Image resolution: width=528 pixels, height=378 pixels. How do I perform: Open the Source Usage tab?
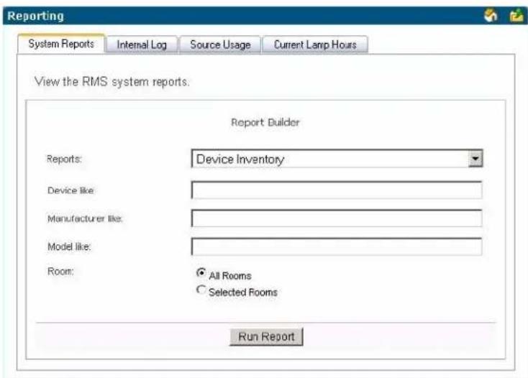220,45
